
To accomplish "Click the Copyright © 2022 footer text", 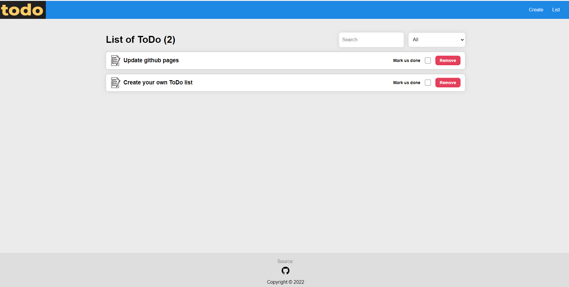I will (286, 282).
